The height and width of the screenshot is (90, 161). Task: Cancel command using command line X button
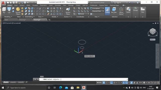point(35,79)
